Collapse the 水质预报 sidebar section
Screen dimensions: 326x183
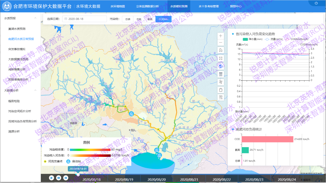[35, 18]
